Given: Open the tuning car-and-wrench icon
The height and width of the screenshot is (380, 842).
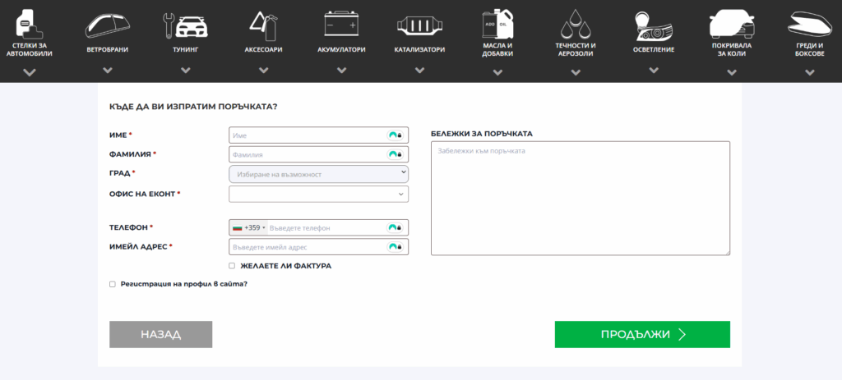Looking at the screenshot, I should (185, 25).
